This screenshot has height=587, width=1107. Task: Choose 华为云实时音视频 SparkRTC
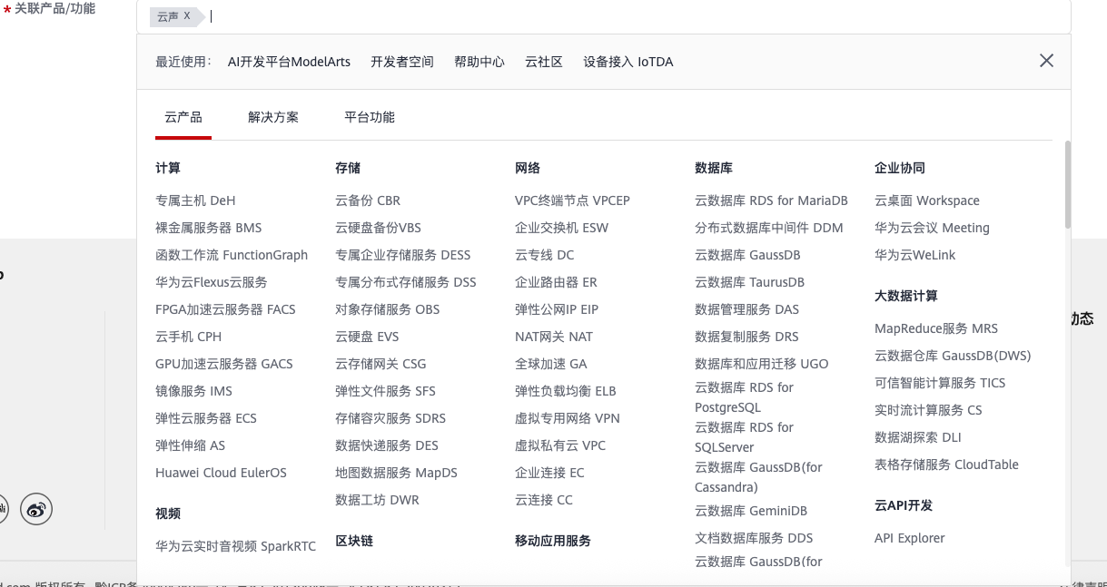(x=236, y=546)
